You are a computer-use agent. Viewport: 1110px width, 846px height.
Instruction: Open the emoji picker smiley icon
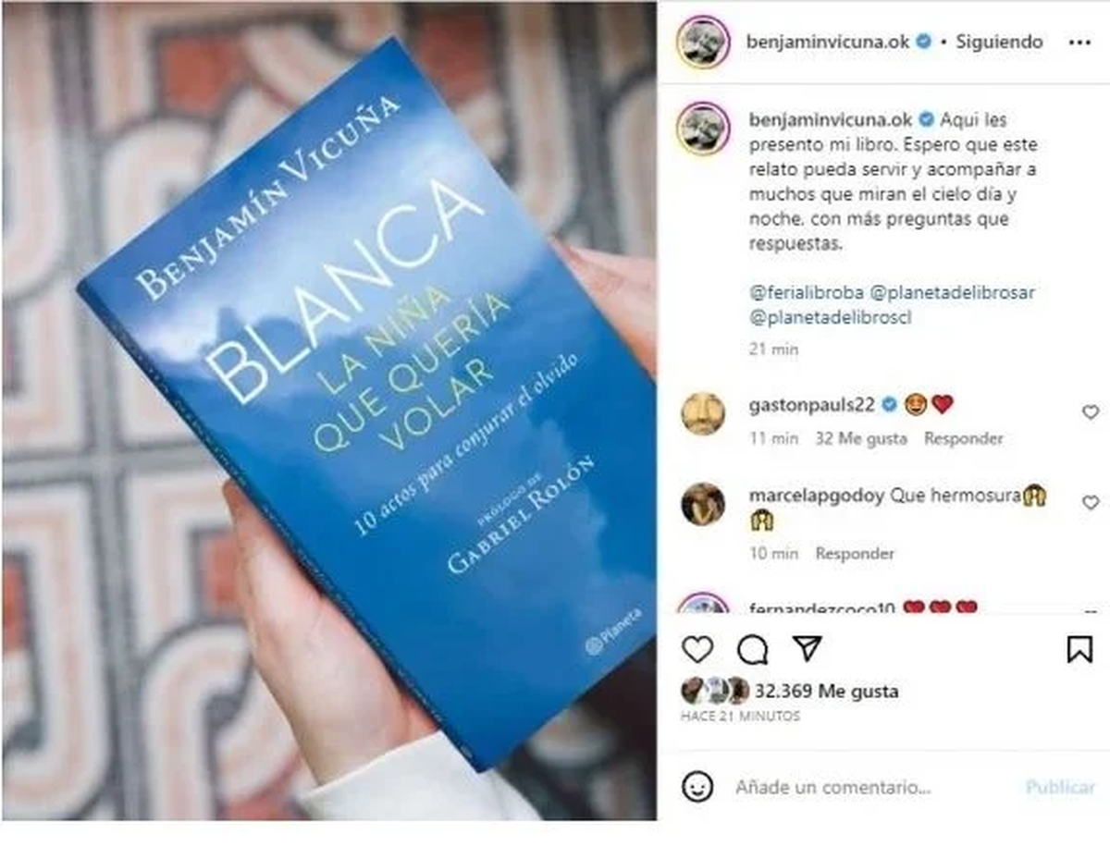[697, 787]
